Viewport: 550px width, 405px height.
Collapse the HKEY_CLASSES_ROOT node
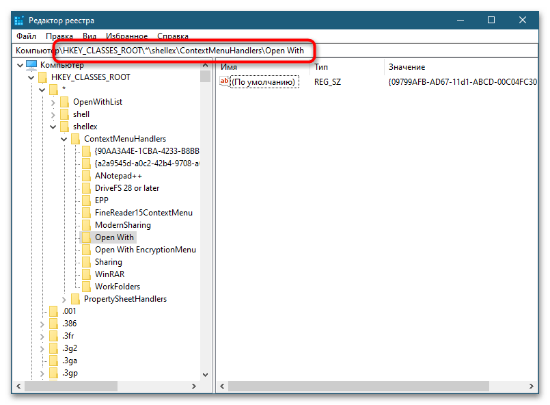click(x=31, y=77)
